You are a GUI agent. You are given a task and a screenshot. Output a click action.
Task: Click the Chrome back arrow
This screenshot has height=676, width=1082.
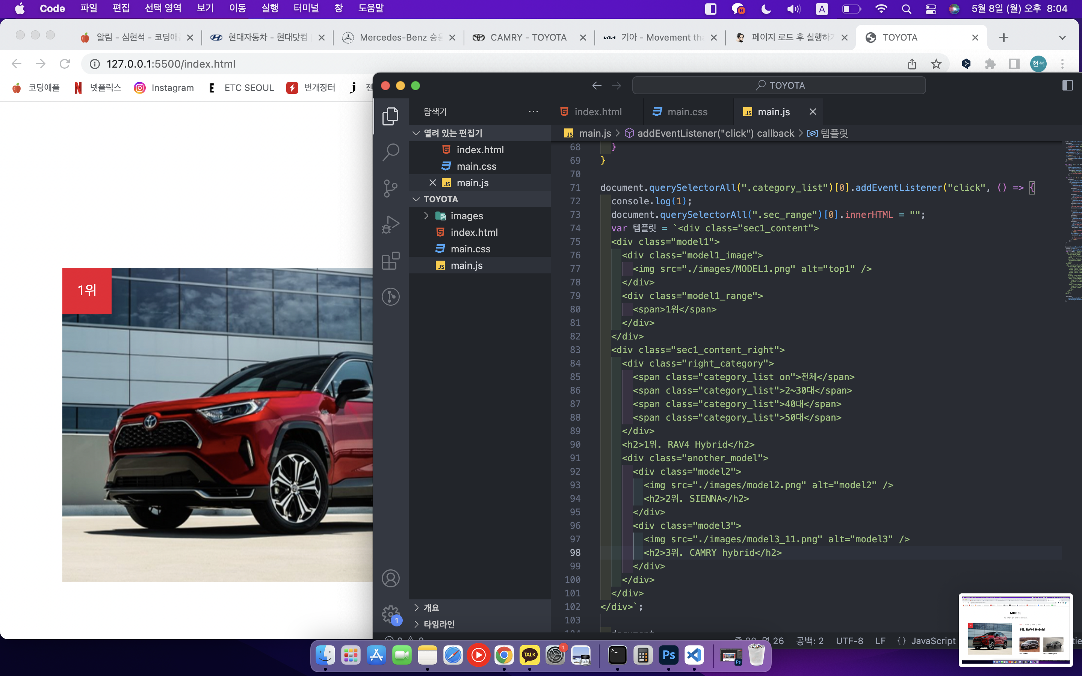coord(17,64)
